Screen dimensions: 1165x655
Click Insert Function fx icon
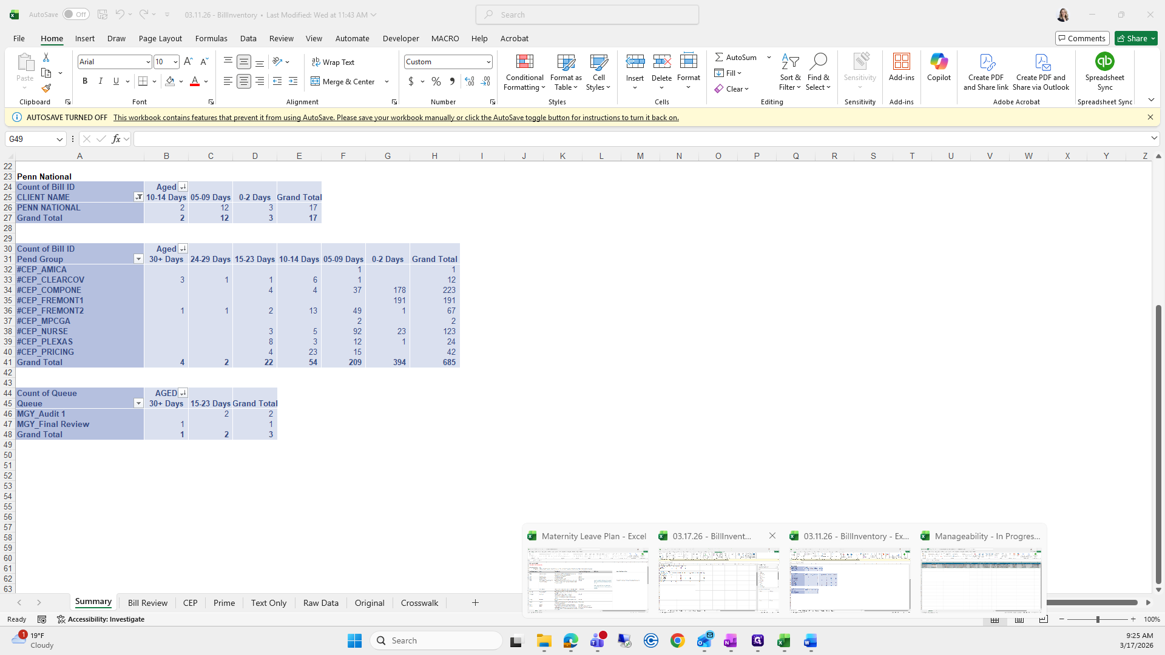(116, 139)
